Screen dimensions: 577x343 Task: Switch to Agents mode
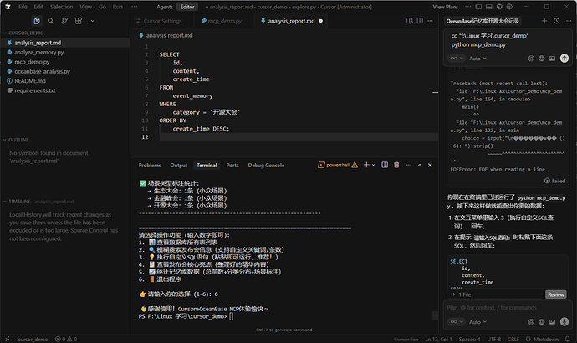pyautogui.click(x=164, y=6)
